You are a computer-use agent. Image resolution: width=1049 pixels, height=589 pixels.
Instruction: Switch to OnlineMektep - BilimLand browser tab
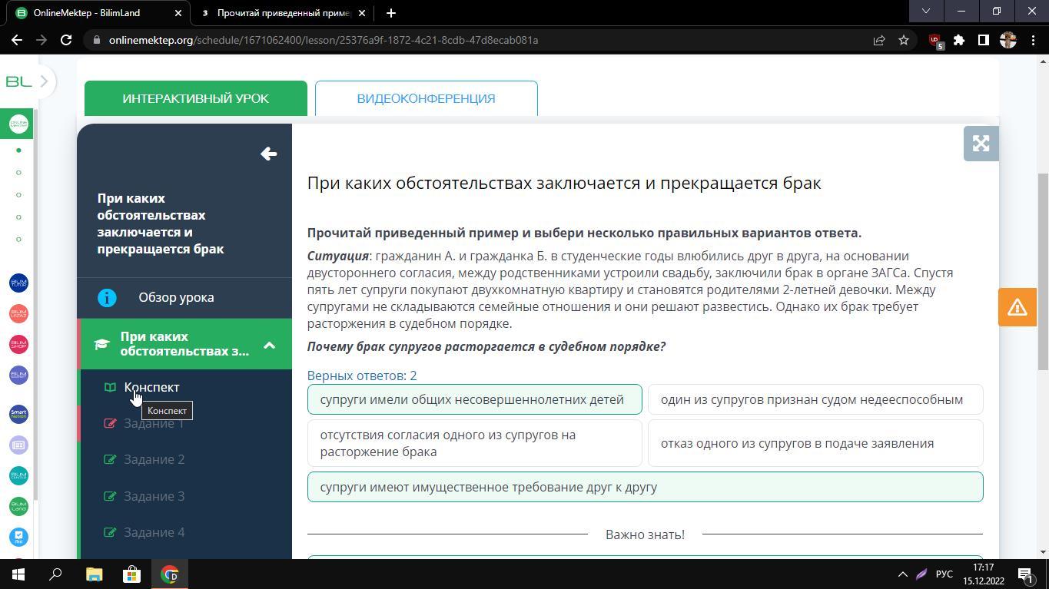click(x=100, y=13)
